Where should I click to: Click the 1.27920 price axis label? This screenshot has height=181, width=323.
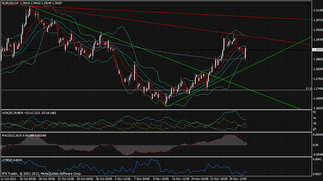(317, 79)
